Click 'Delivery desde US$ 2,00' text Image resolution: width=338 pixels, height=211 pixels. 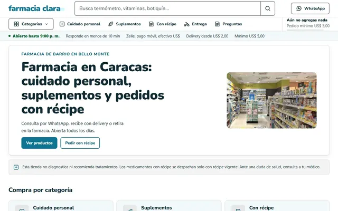click(207, 36)
